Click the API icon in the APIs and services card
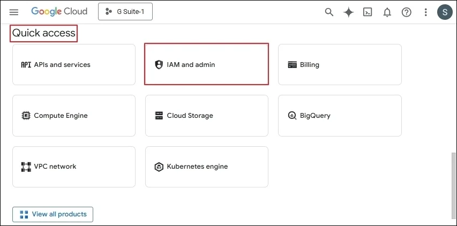This screenshot has width=457, height=226. 26,65
